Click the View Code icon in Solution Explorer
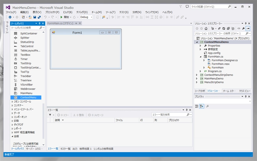Screen dimensions: 257x161 click(239, 29)
